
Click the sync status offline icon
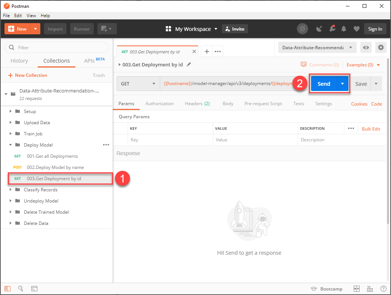click(x=302, y=29)
